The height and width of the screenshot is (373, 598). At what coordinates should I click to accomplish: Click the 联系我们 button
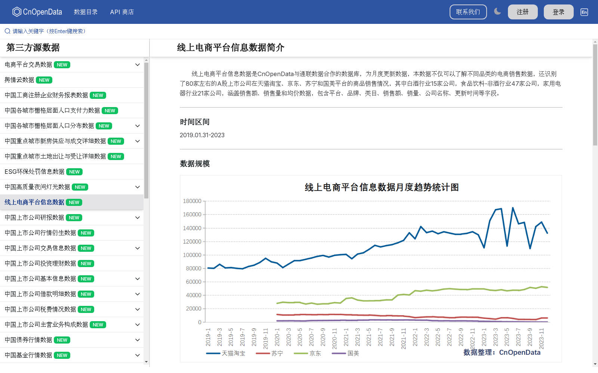(468, 12)
